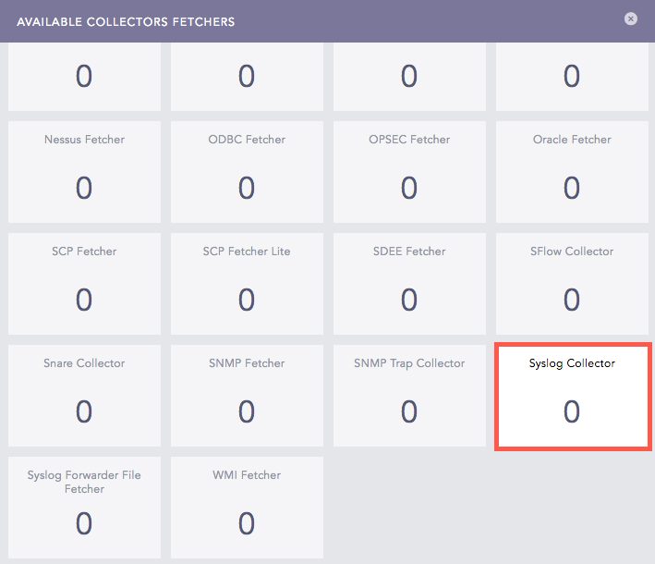Open the SCP Fetcher tile
Image resolution: width=655 pixels, height=564 pixels.
pos(84,283)
